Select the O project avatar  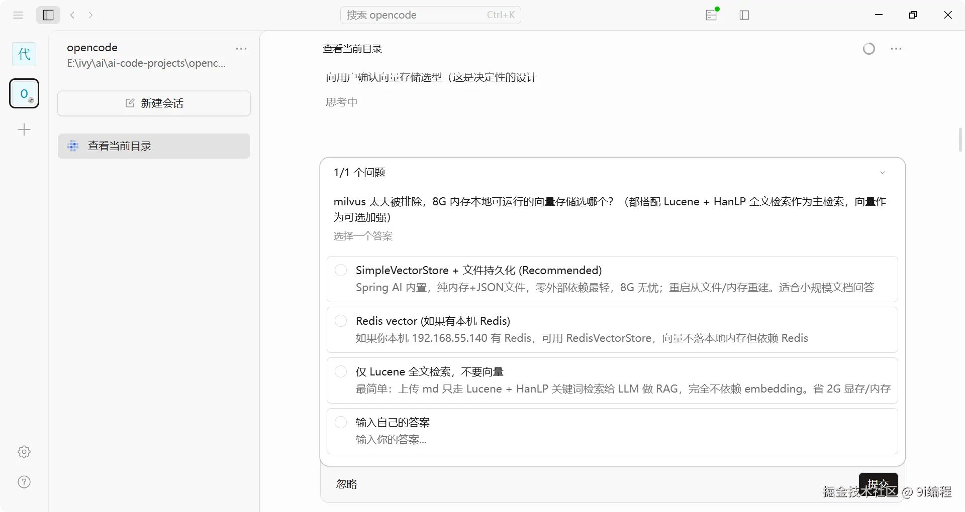pyautogui.click(x=24, y=93)
